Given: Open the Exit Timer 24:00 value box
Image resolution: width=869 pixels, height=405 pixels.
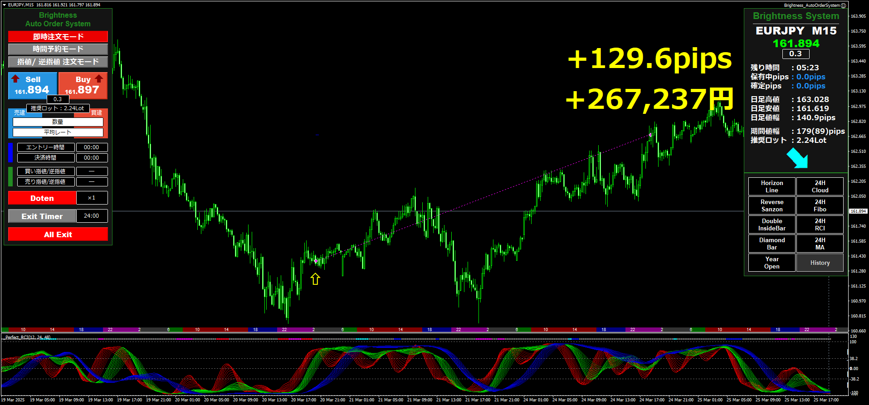Looking at the screenshot, I should pyautogui.click(x=92, y=216).
